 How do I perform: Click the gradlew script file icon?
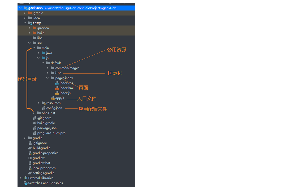(x=30, y=158)
